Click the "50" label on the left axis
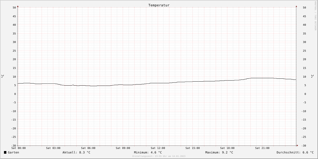Viewport: 318px width, 159px height. [x=14, y=8]
